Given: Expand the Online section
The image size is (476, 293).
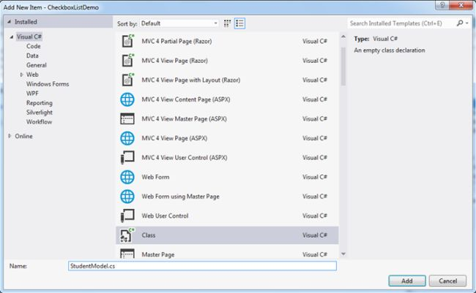Looking at the screenshot, I should 10,136.
